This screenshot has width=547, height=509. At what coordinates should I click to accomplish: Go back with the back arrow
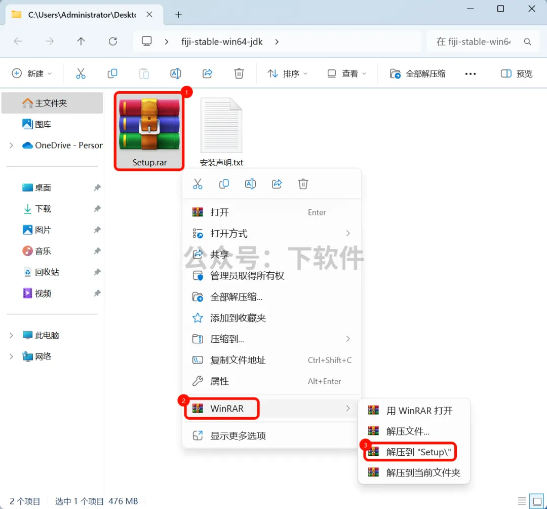[18, 42]
